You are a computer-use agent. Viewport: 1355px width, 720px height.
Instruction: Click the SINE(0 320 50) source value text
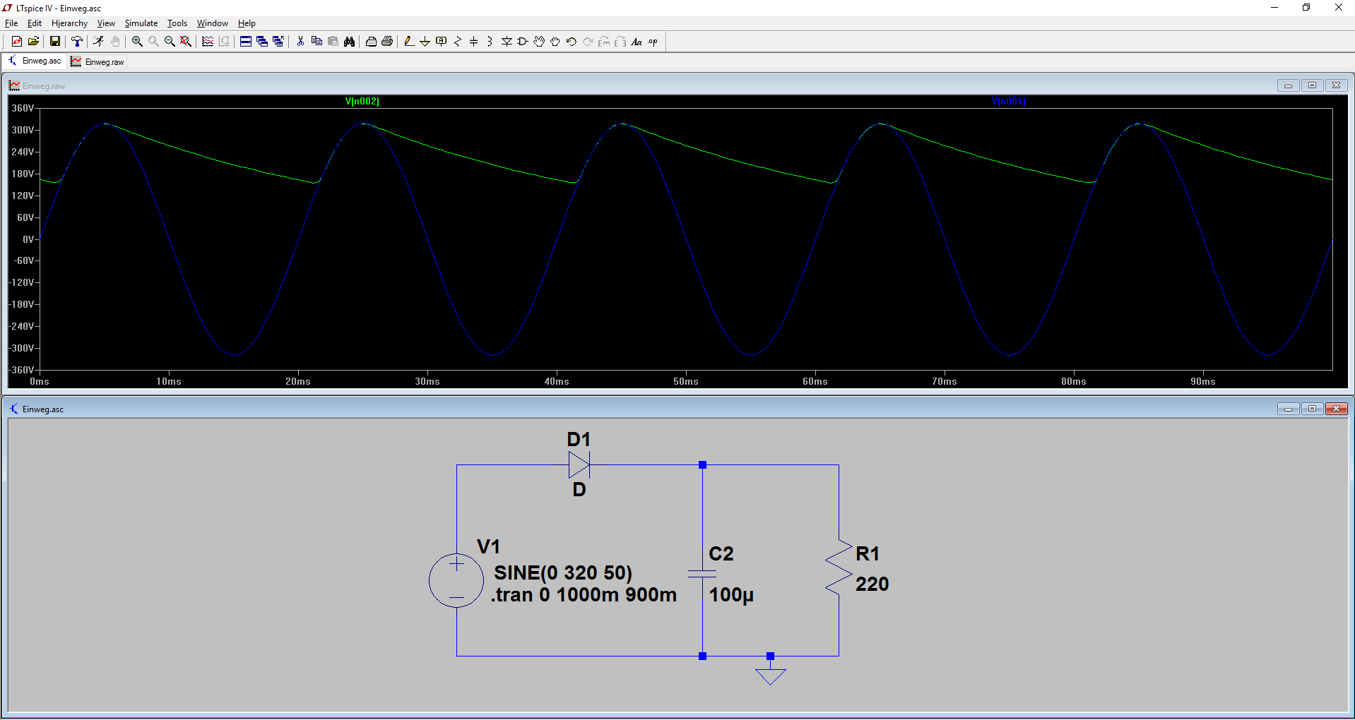pyautogui.click(x=563, y=572)
